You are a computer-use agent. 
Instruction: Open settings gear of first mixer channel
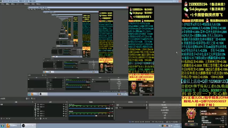point(112,108)
